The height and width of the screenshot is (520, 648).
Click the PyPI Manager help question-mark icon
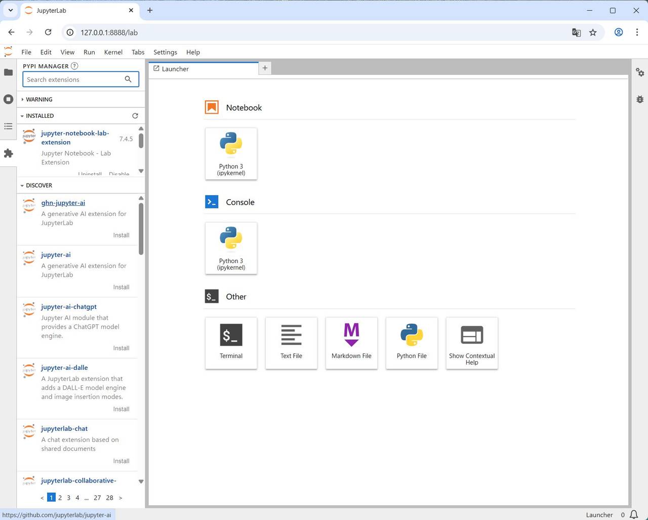74,66
